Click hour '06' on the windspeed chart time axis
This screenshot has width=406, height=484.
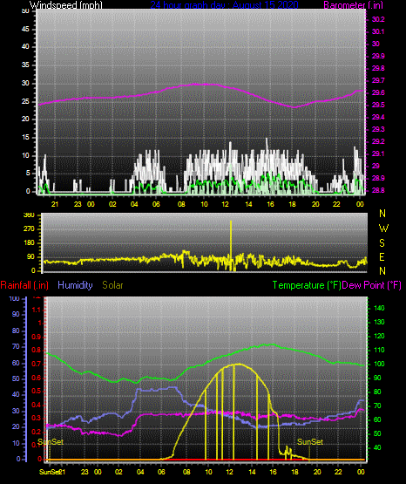156,204
